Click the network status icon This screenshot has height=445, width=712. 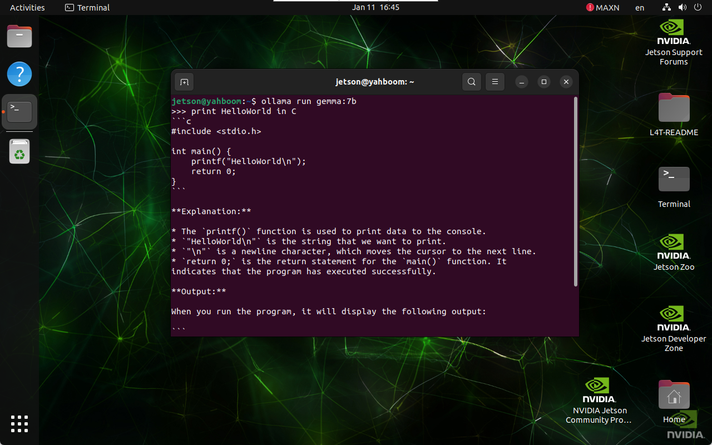click(x=667, y=7)
